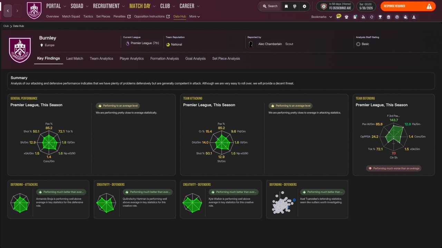This screenshot has width=442, height=248.
Task: Click the Premier League competition icon
Action: point(127,43)
